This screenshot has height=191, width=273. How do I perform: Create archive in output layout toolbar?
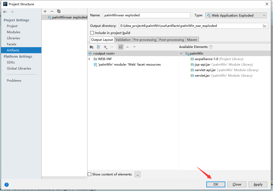tap(98, 47)
